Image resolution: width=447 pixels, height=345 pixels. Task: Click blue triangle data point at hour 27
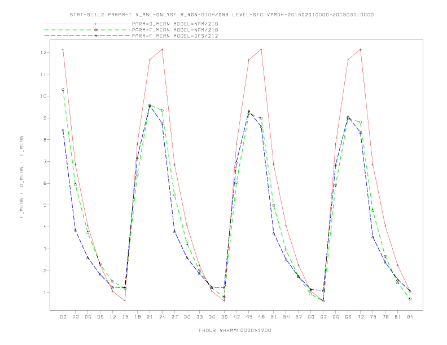pos(174,231)
